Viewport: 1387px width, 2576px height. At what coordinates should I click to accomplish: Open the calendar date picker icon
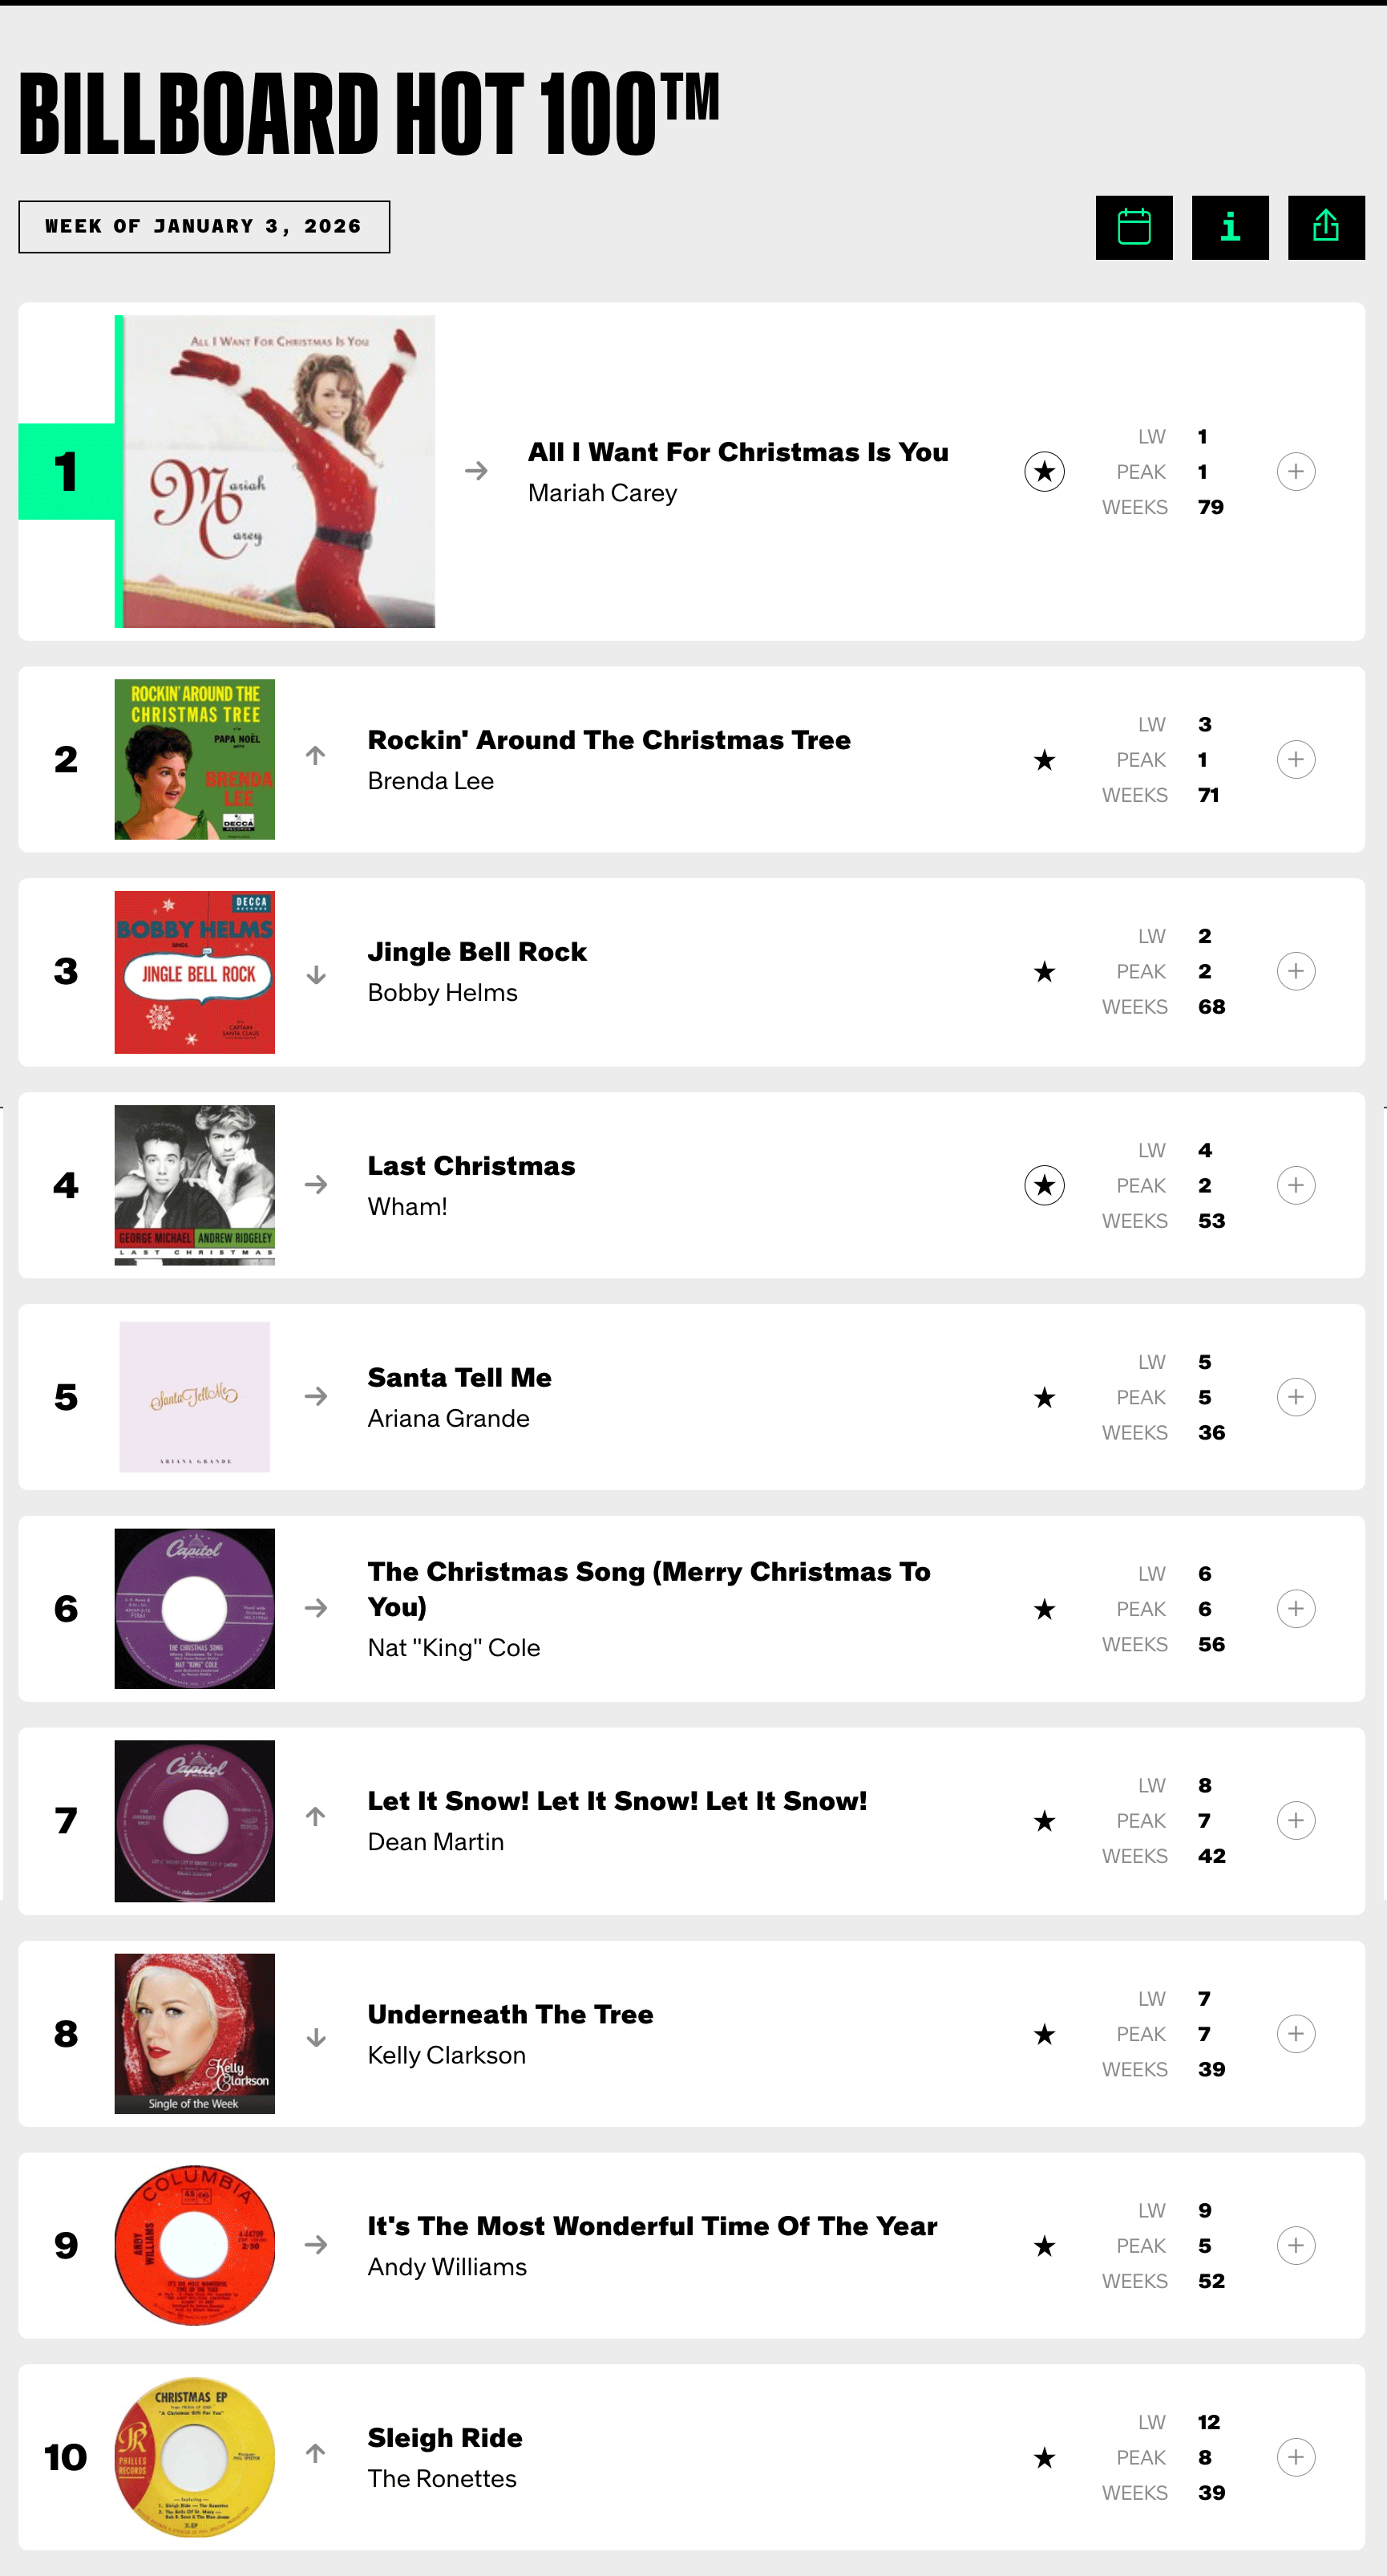coord(1133,227)
